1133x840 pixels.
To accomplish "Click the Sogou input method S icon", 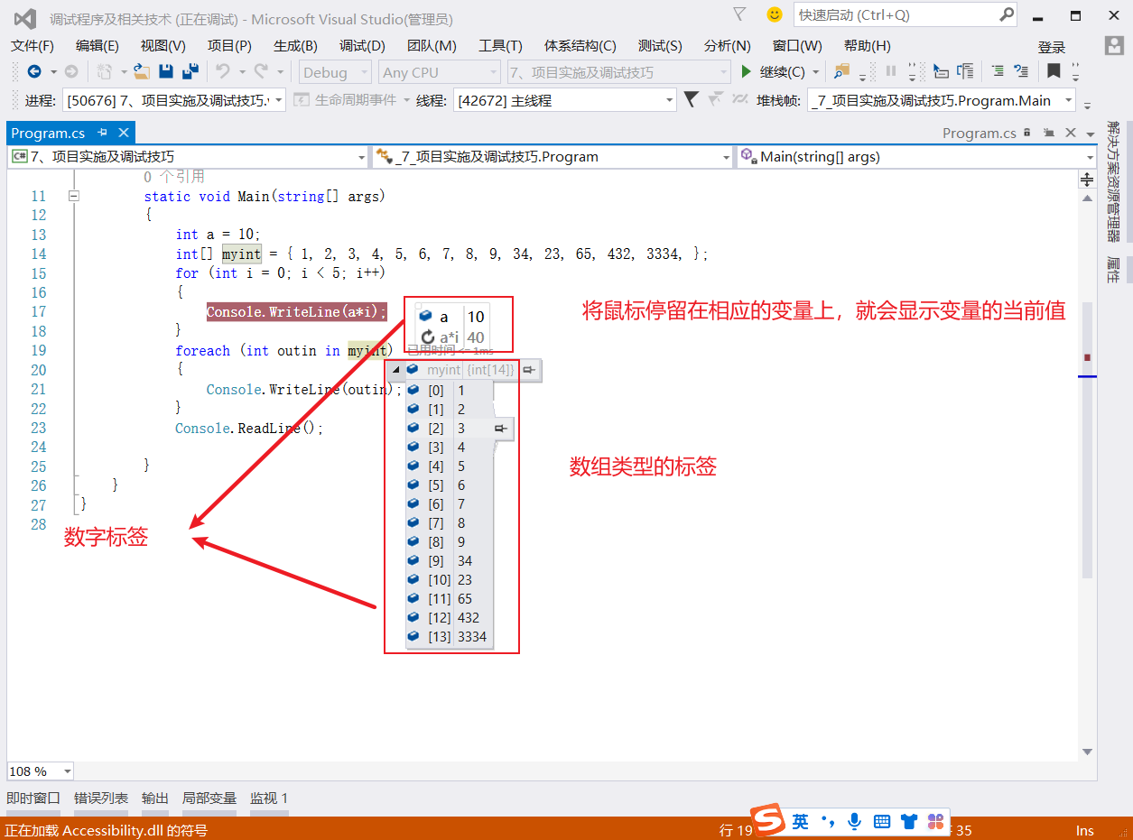I will tap(769, 820).
